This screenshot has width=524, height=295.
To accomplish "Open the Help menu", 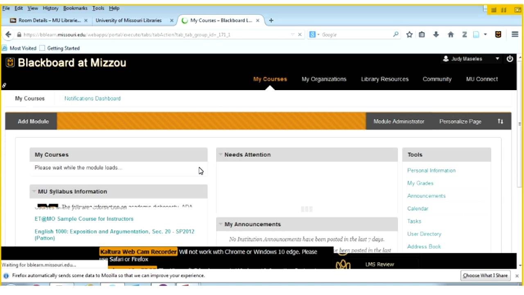I will click(x=114, y=8).
